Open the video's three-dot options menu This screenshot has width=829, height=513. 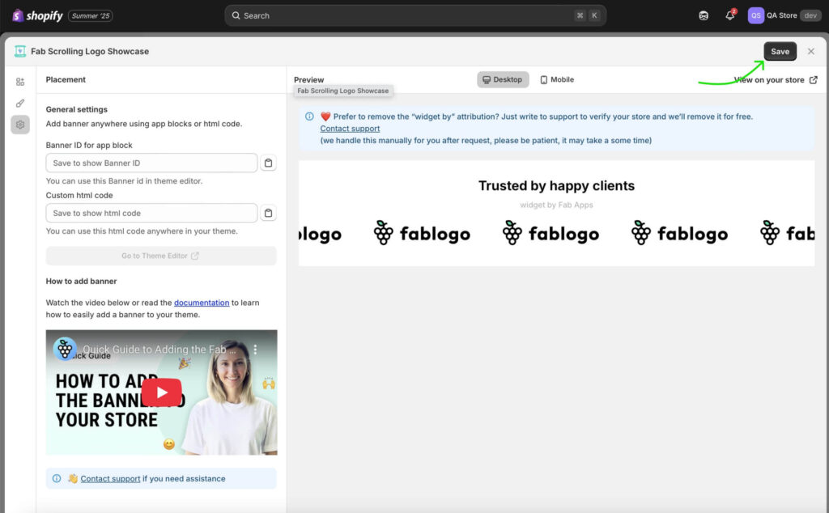[255, 350]
